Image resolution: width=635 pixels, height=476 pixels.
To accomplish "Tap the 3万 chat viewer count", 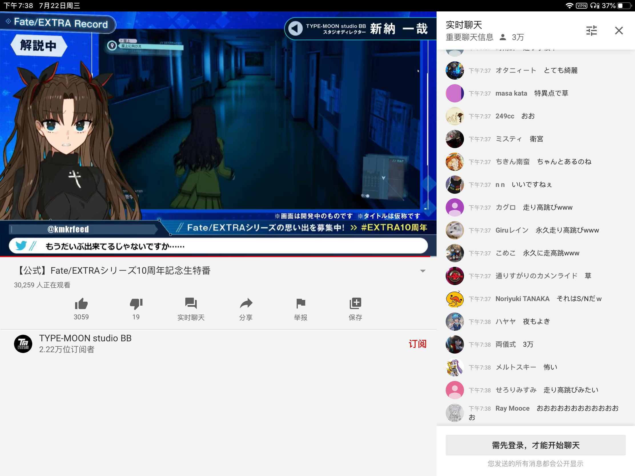I will point(518,37).
